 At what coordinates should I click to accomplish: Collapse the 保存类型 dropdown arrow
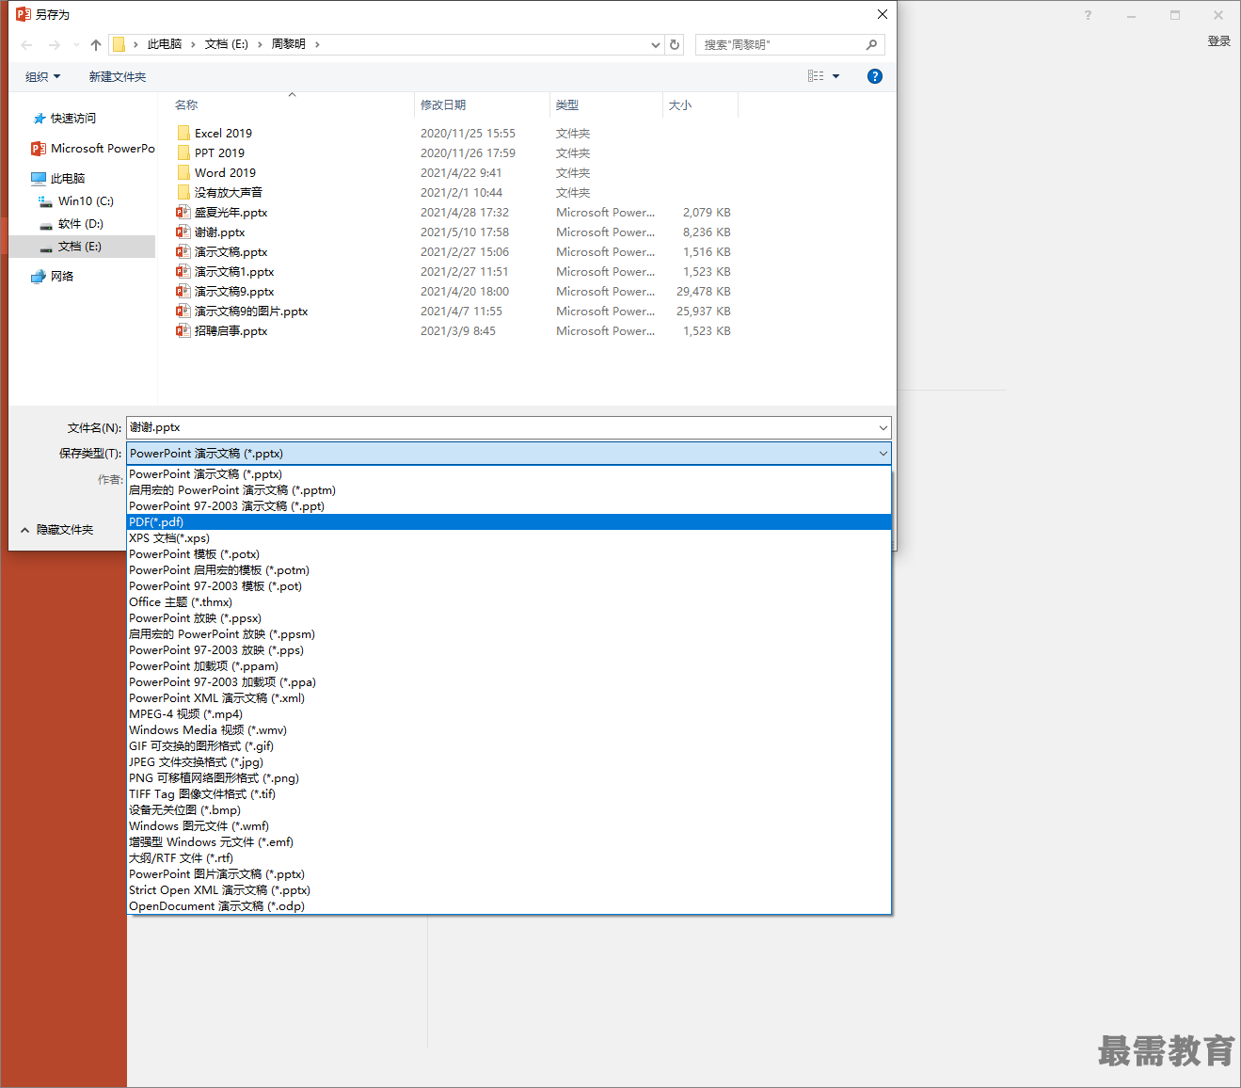883,453
